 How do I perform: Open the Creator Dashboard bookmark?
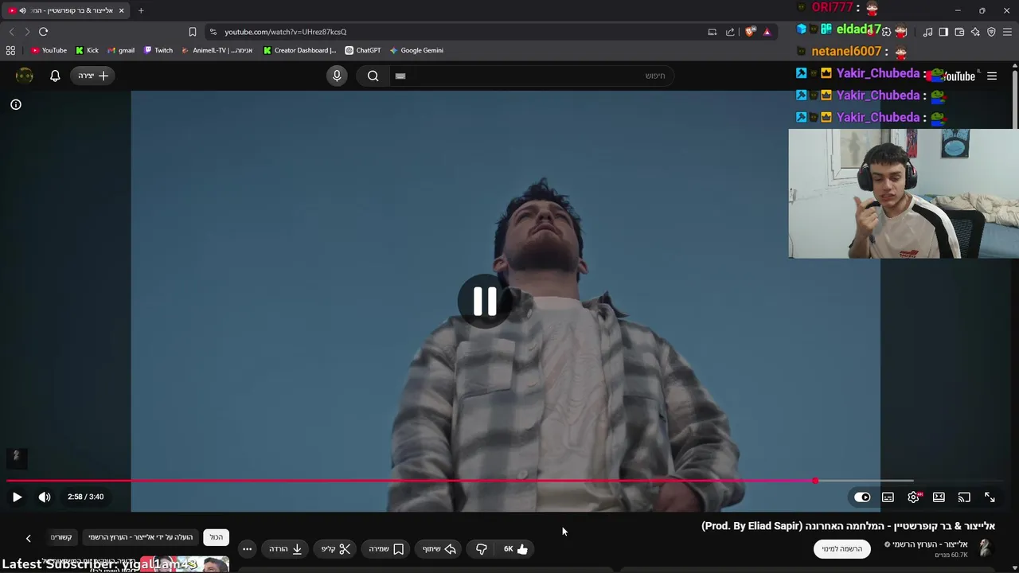pyautogui.click(x=300, y=50)
